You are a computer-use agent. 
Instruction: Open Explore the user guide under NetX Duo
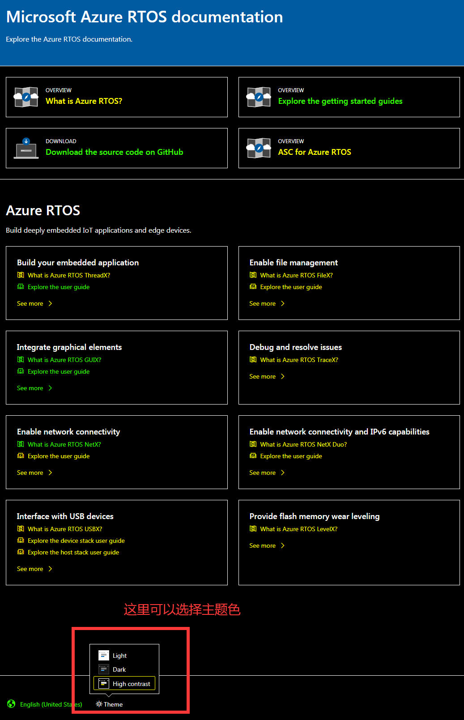[x=291, y=456]
